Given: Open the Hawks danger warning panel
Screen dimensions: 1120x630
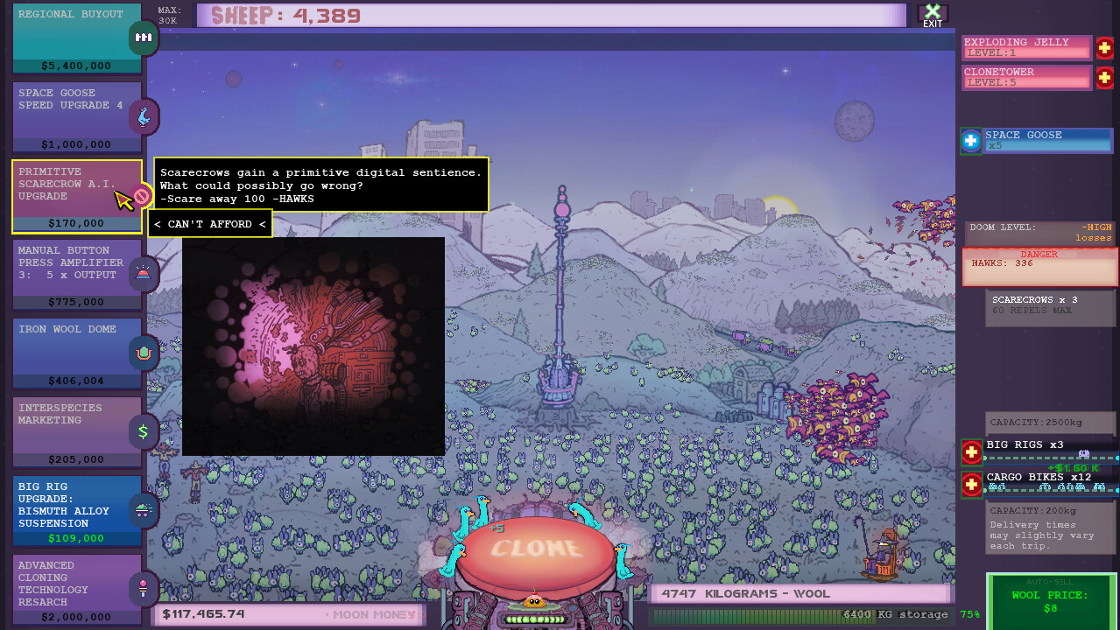Looking at the screenshot, I should click(x=1039, y=266).
